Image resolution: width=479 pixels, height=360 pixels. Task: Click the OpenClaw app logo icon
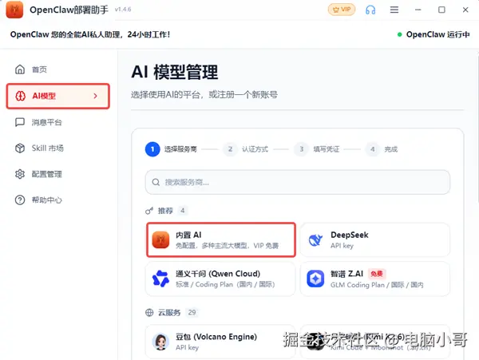14,10
